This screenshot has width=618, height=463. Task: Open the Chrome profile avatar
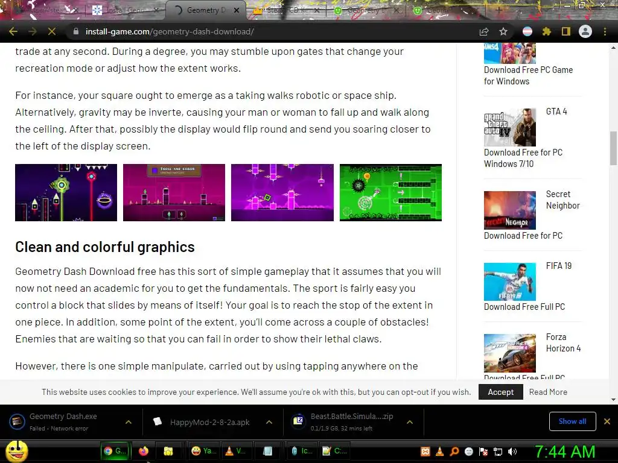tap(585, 31)
